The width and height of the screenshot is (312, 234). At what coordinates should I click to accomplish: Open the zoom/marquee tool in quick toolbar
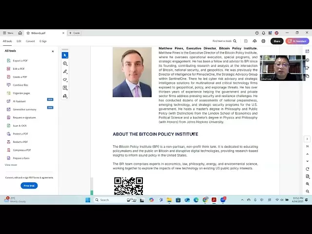pyautogui.click(x=65, y=63)
